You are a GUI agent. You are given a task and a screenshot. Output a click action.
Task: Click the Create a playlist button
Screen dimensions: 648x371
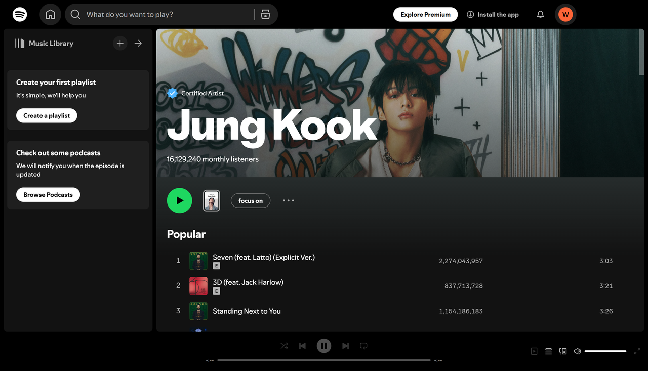tap(46, 115)
